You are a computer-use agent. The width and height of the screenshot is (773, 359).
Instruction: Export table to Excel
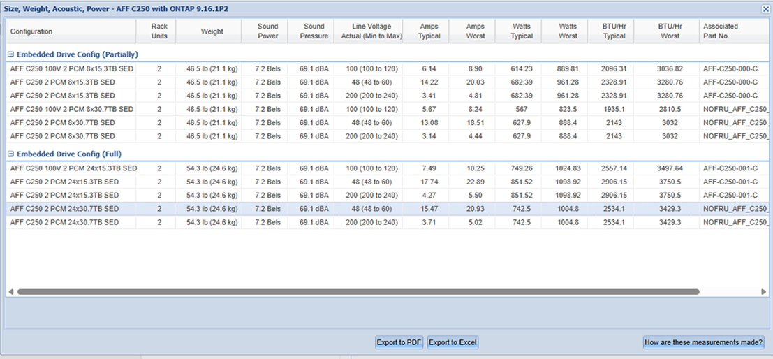[452, 342]
